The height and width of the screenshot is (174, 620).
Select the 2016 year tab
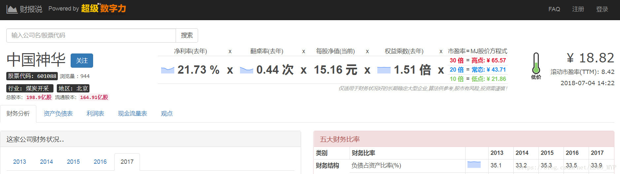point(100,162)
